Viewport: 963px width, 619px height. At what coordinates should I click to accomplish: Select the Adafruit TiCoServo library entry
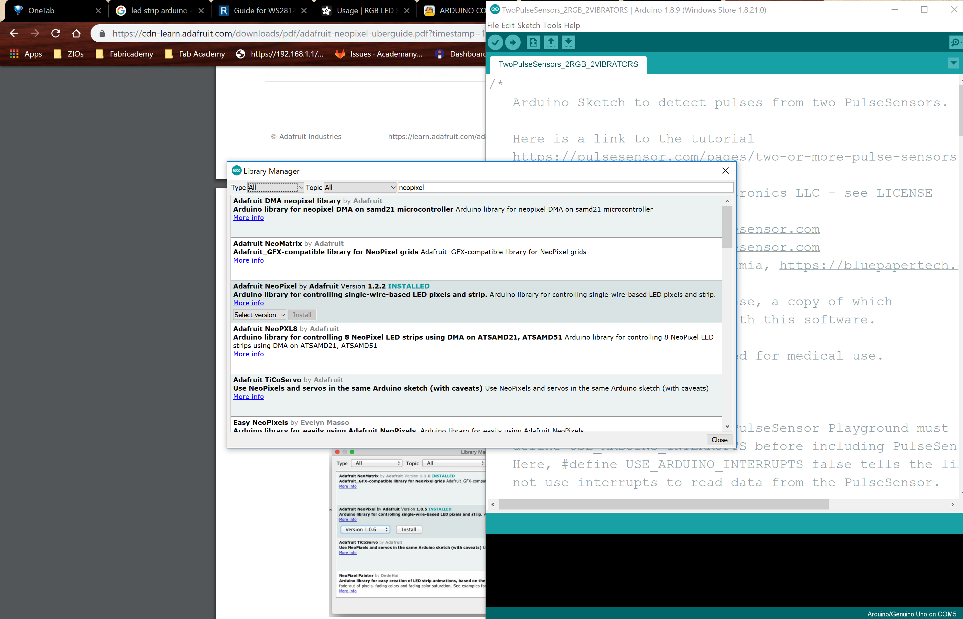coord(476,395)
